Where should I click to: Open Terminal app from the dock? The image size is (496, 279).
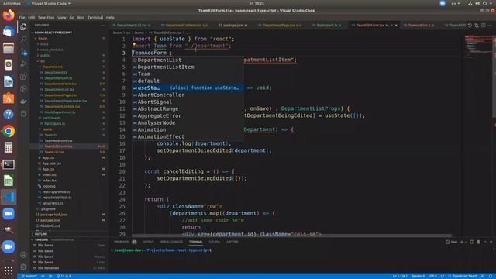(x=9, y=164)
